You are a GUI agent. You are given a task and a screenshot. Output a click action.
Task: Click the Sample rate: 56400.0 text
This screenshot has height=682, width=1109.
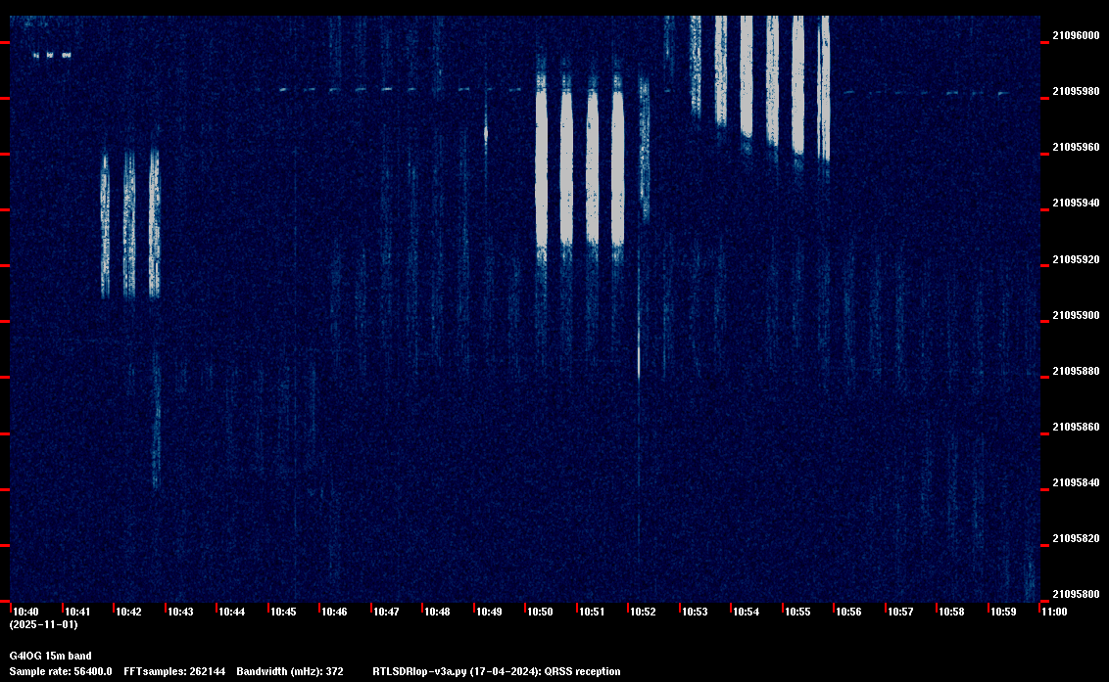coord(61,671)
